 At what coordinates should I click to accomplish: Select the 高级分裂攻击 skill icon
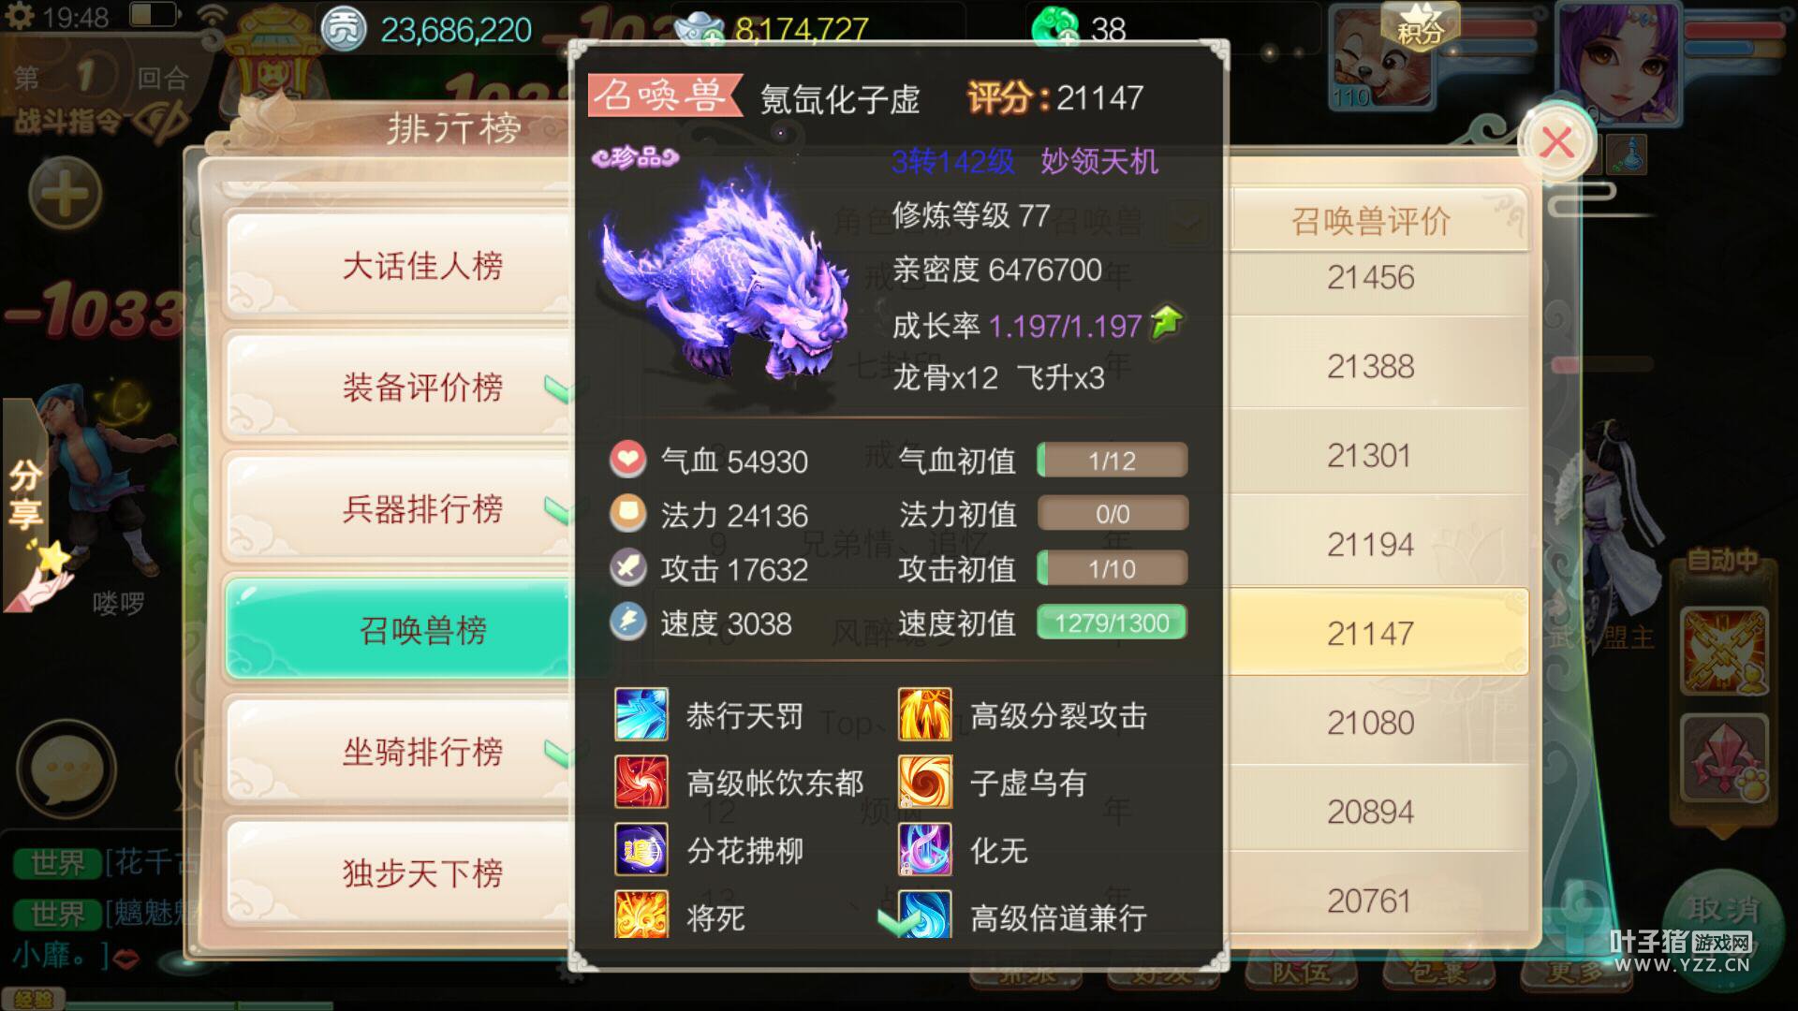click(925, 715)
